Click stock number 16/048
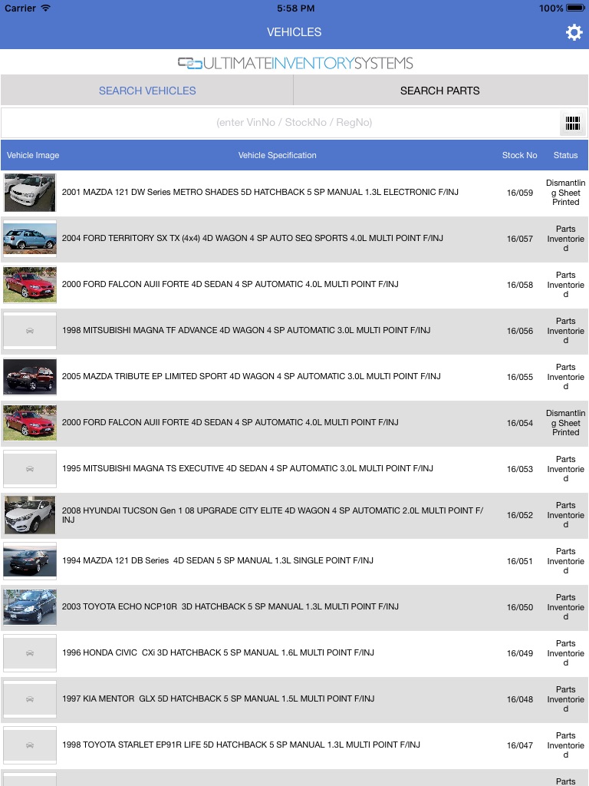Image resolution: width=589 pixels, height=786 pixels. click(520, 700)
